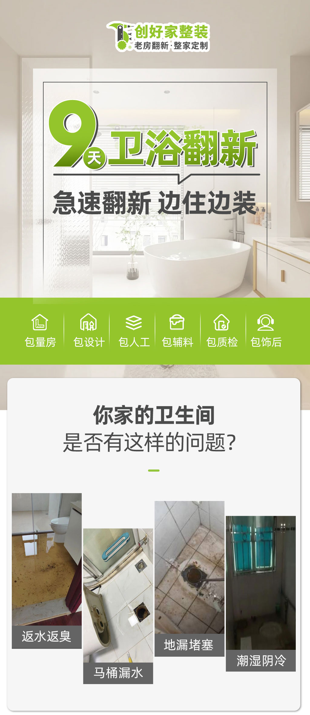Image resolution: width=310 pixels, height=715 pixels.
Task: Click the 老房翻新·整家定制 tagline
Action: [x=171, y=46]
